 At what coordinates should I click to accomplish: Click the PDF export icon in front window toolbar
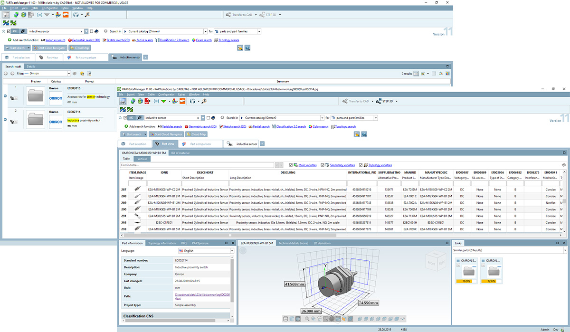point(147,101)
